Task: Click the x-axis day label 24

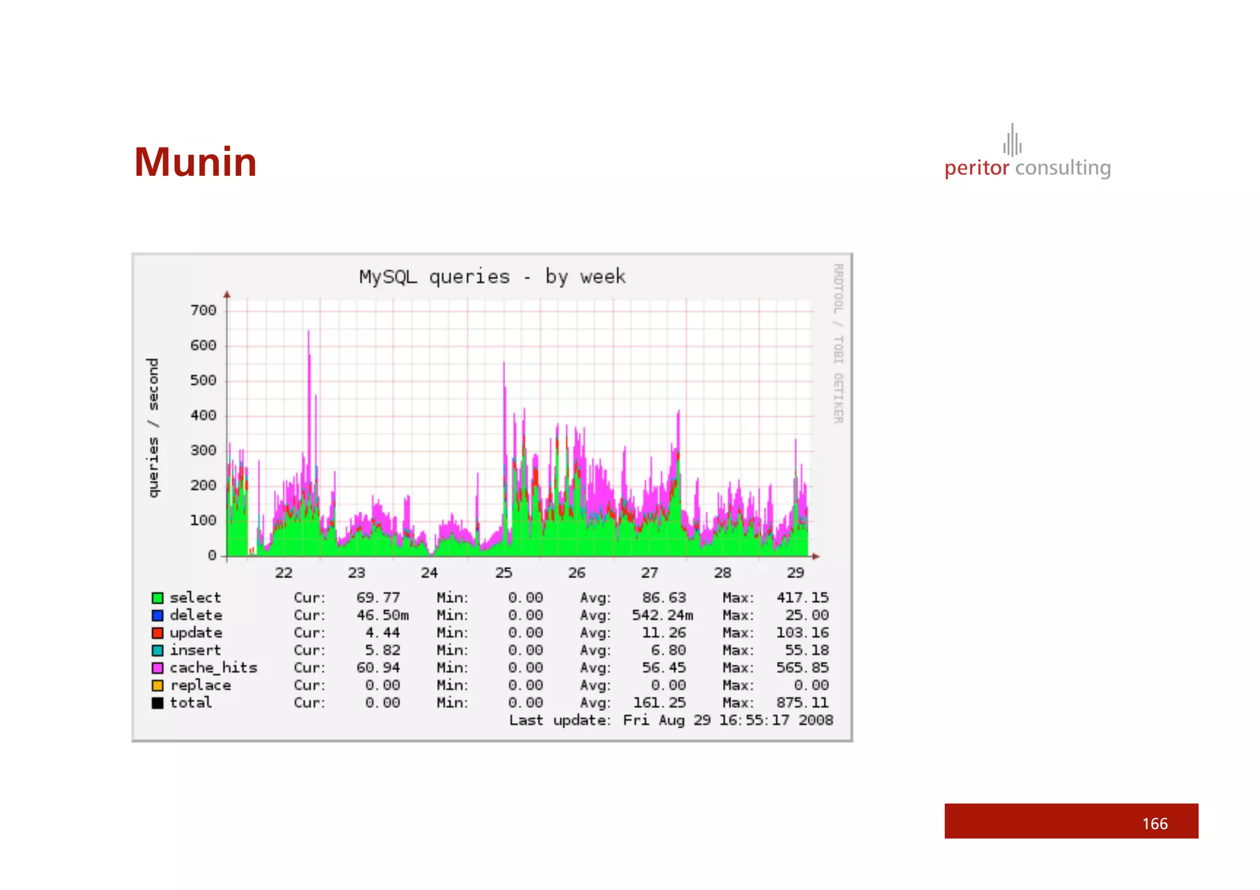Action: 429,573
